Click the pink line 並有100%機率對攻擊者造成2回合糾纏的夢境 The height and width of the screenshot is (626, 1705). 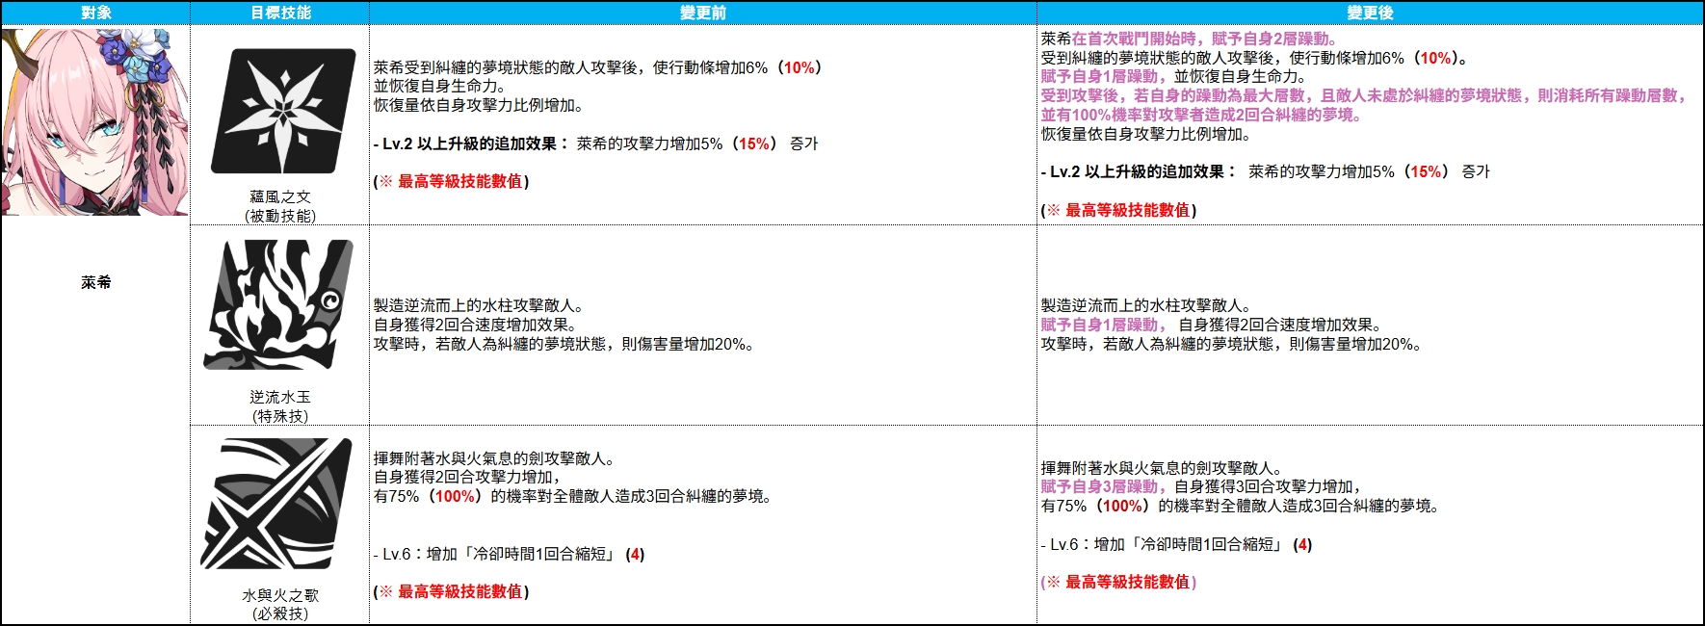[x=1201, y=115]
